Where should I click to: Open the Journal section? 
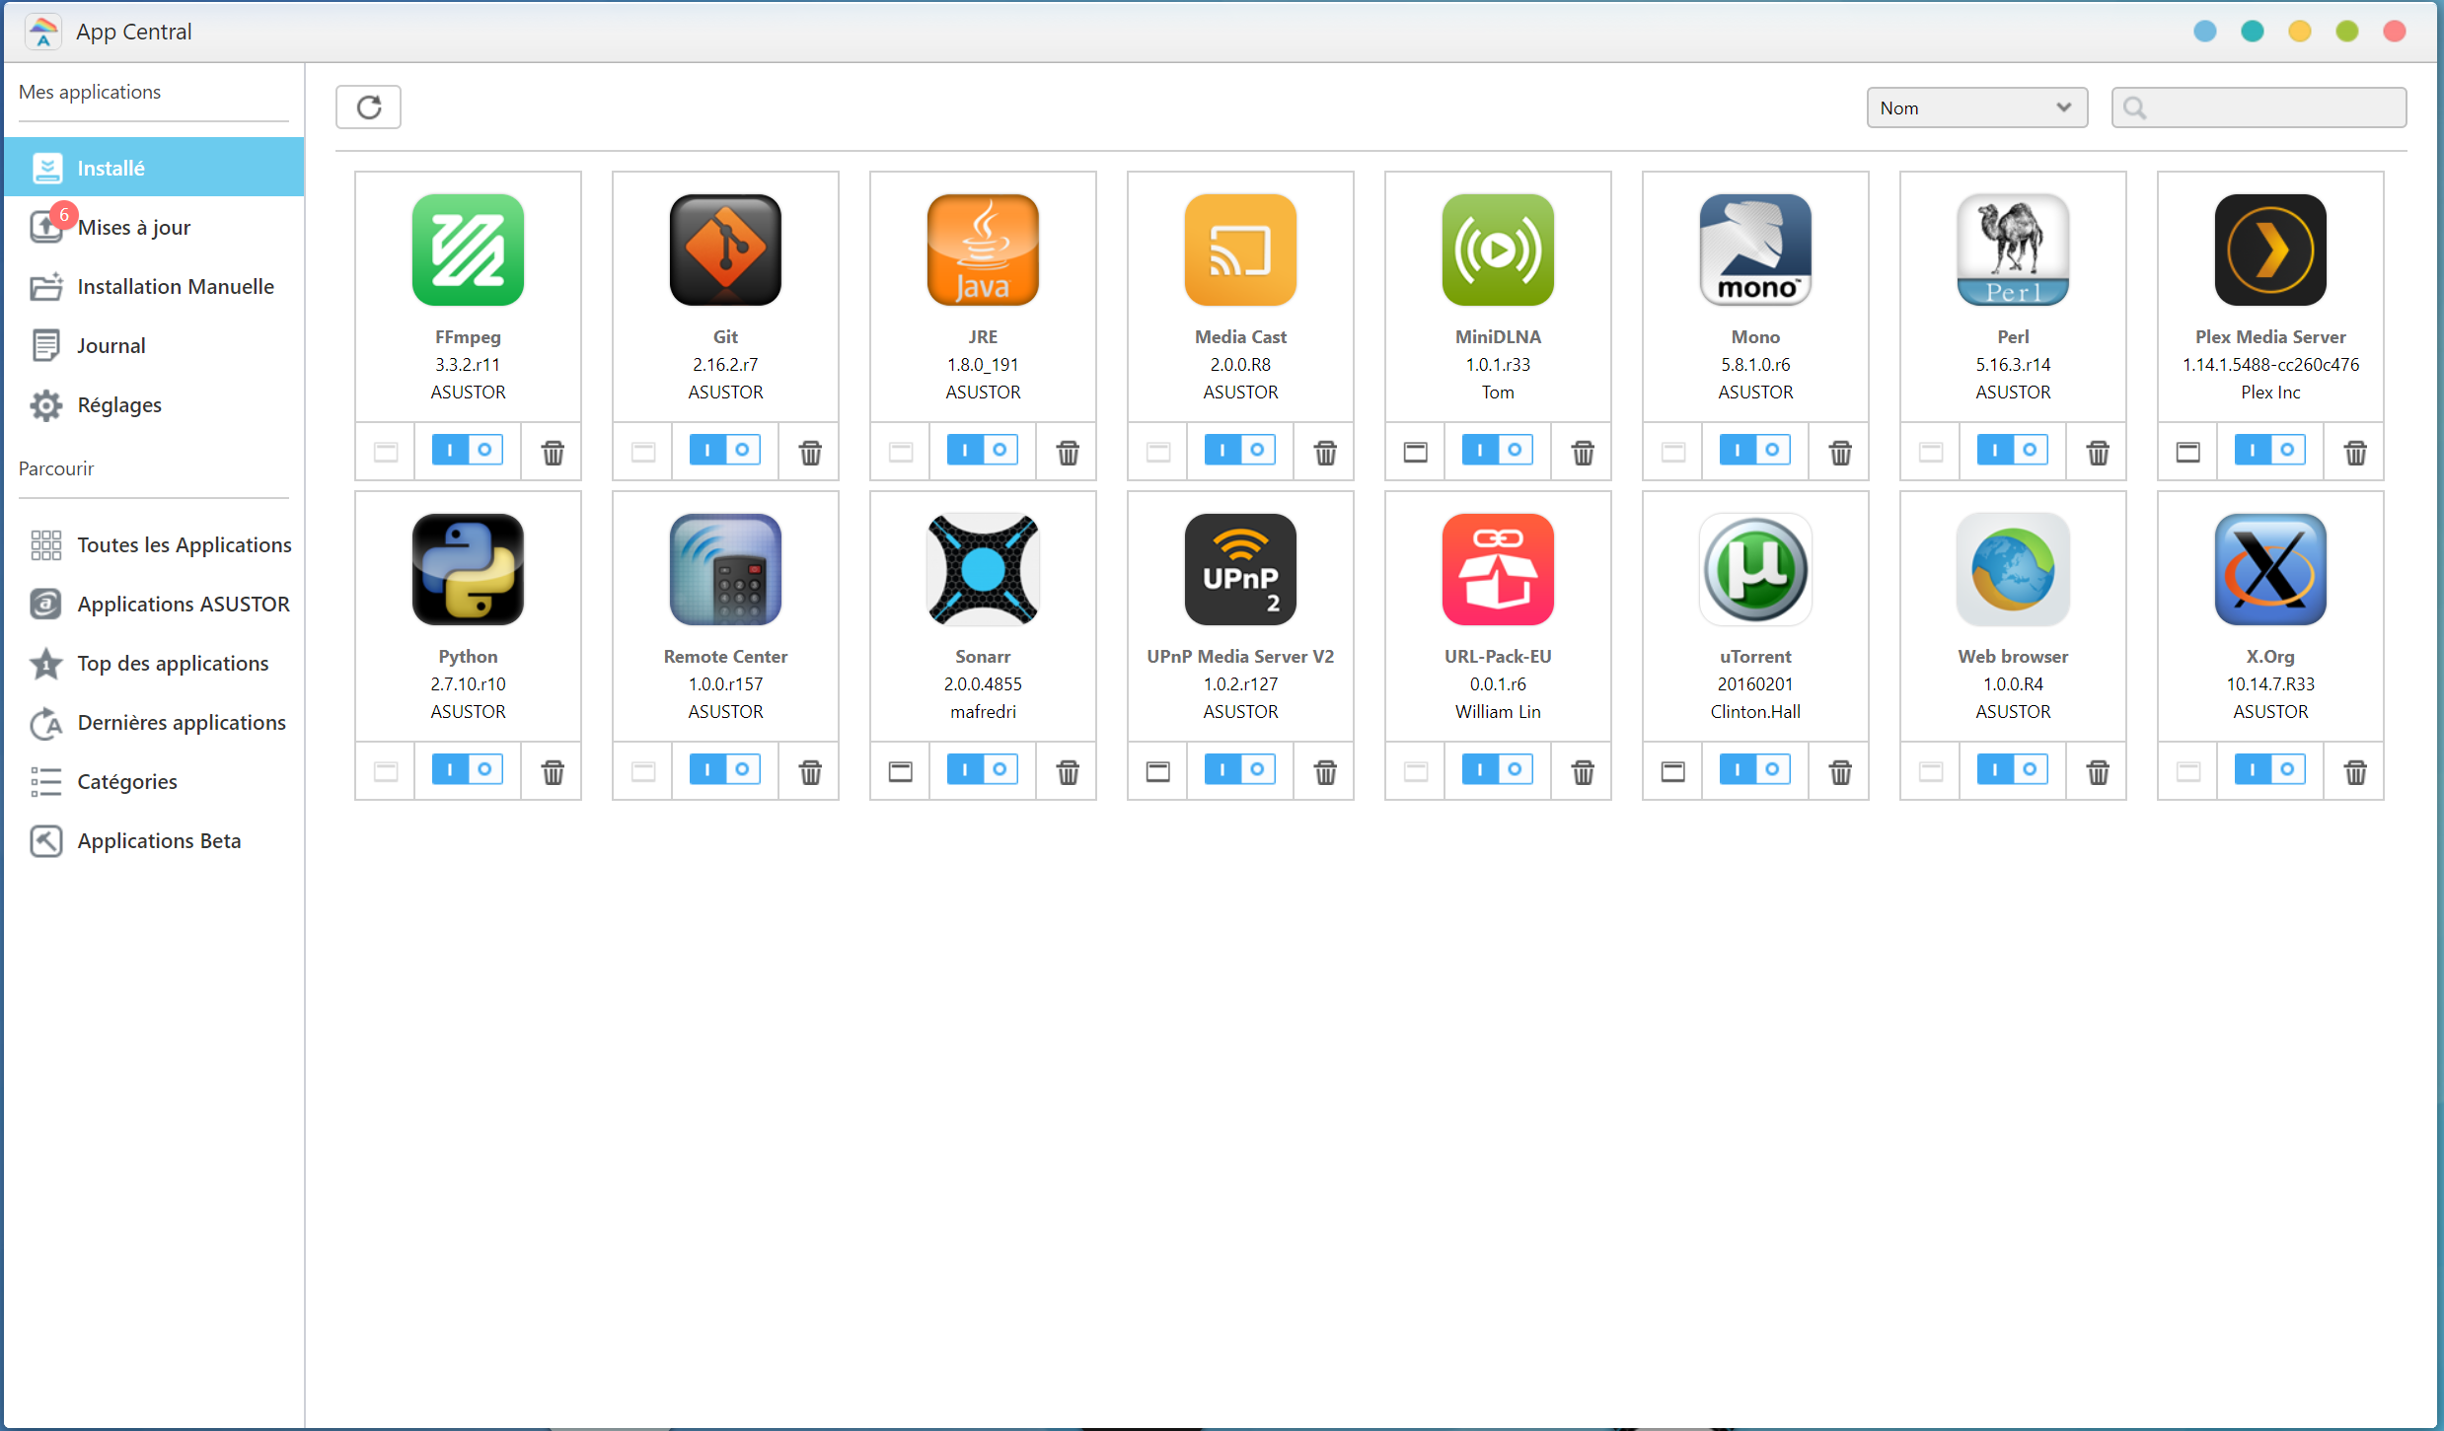click(x=154, y=345)
